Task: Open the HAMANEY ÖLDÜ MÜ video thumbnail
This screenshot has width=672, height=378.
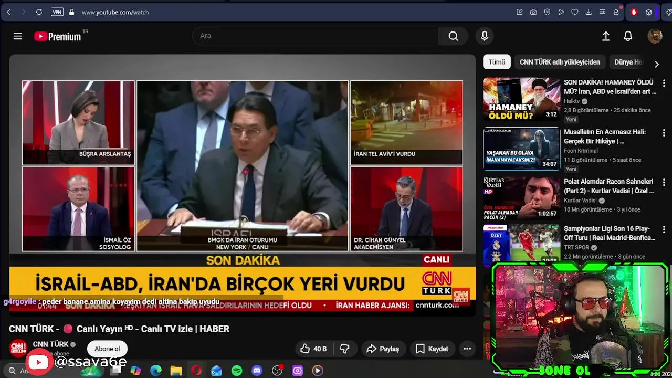Action: pyautogui.click(x=521, y=99)
